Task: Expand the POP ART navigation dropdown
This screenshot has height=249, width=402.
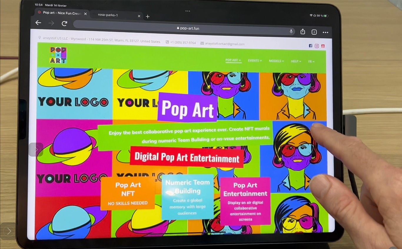Action: [x=233, y=60]
